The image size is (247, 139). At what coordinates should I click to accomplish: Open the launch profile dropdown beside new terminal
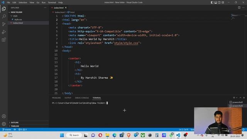click(x=237, y=98)
